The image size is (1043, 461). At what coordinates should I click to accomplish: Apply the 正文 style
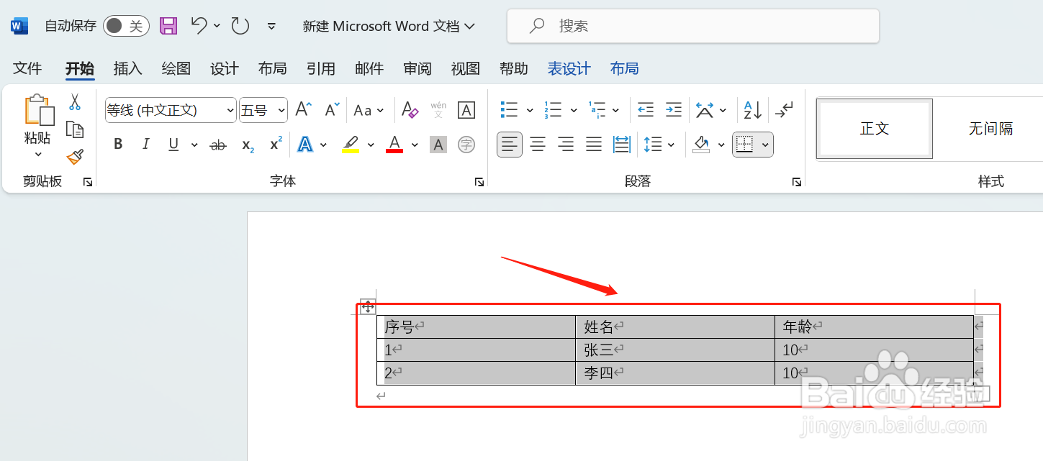(873, 129)
